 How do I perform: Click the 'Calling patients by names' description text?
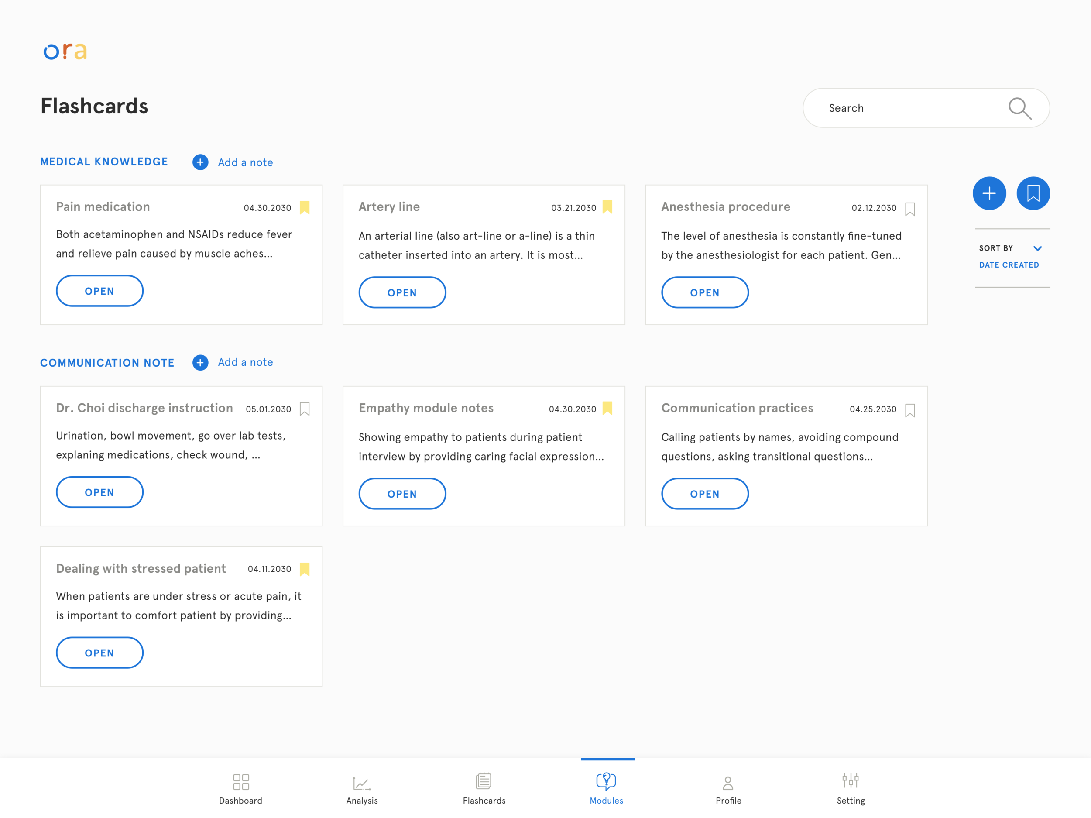[x=780, y=447]
